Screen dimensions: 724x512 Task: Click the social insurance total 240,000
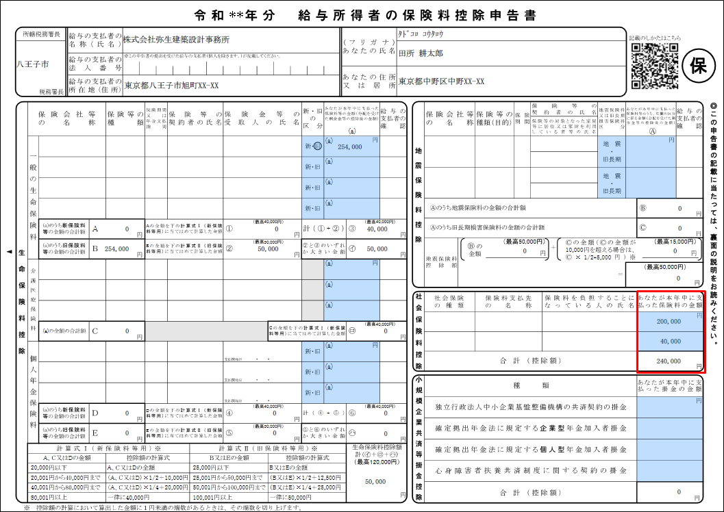pyautogui.click(x=669, y=361)
